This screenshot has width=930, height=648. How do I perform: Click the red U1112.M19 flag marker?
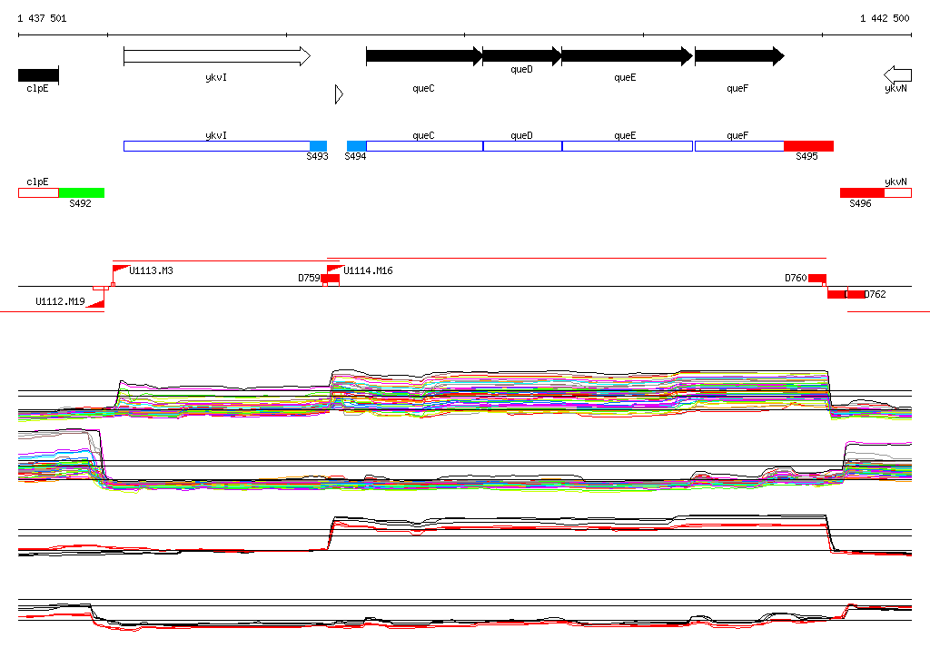point(95,303)
